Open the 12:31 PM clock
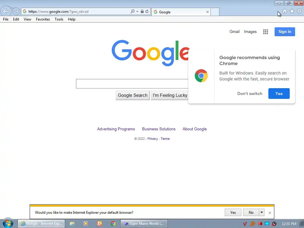Image resolution: width=304 pixels, height=228 pixels. point(289,224)
